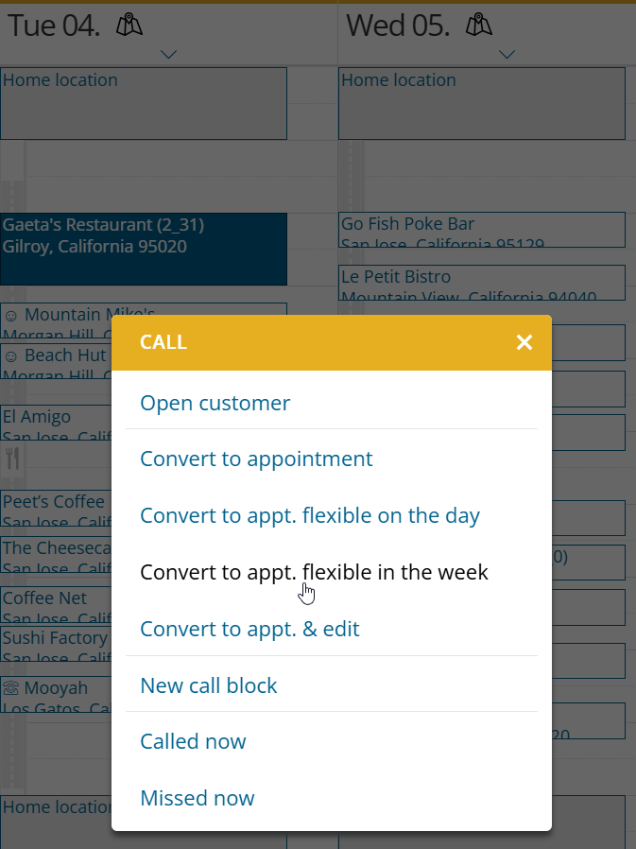The width and height of the screenshot is (636, 849).
Task: Open Tuesday's top Home location block
Action: click(143, 103)
